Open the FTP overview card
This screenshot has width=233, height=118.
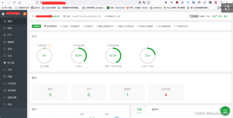pyautogui.click(x=89, y=92)
